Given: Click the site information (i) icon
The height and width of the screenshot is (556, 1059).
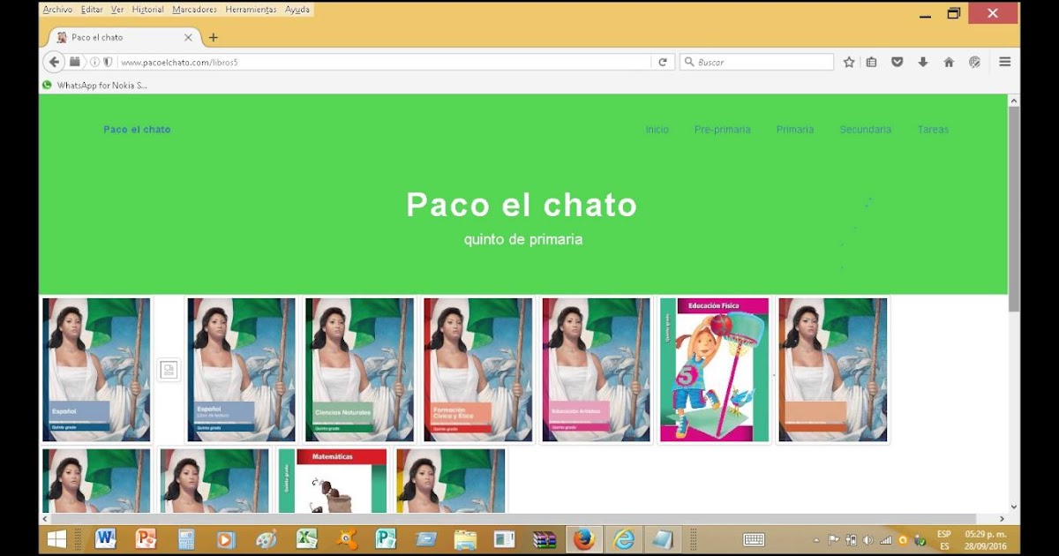Looking at the screenshot, I should (x=95, y=62).
